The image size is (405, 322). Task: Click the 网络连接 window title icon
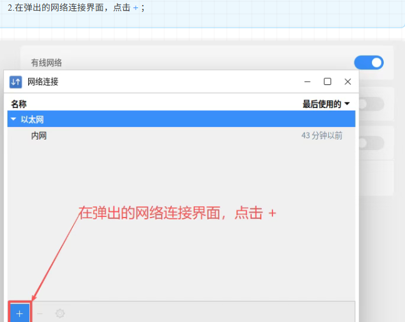16,82
